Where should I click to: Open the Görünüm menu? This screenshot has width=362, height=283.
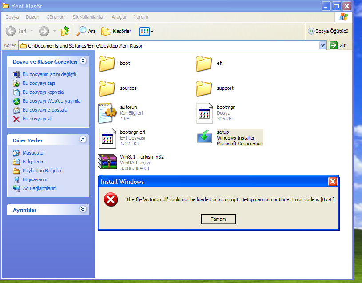(56, 17)
